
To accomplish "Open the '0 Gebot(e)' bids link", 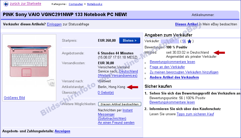I will coord(106,93).
